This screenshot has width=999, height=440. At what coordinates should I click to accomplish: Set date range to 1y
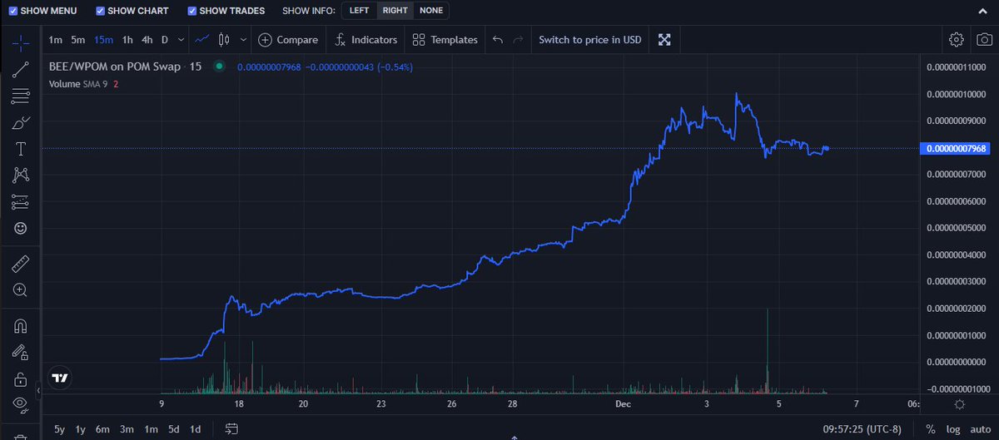pos(81,429)
